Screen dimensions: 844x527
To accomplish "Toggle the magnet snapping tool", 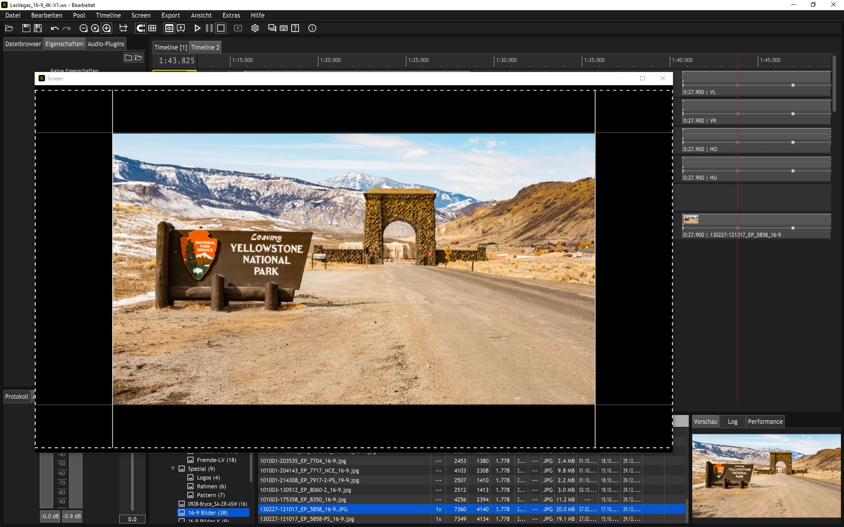I will (140, 28).
